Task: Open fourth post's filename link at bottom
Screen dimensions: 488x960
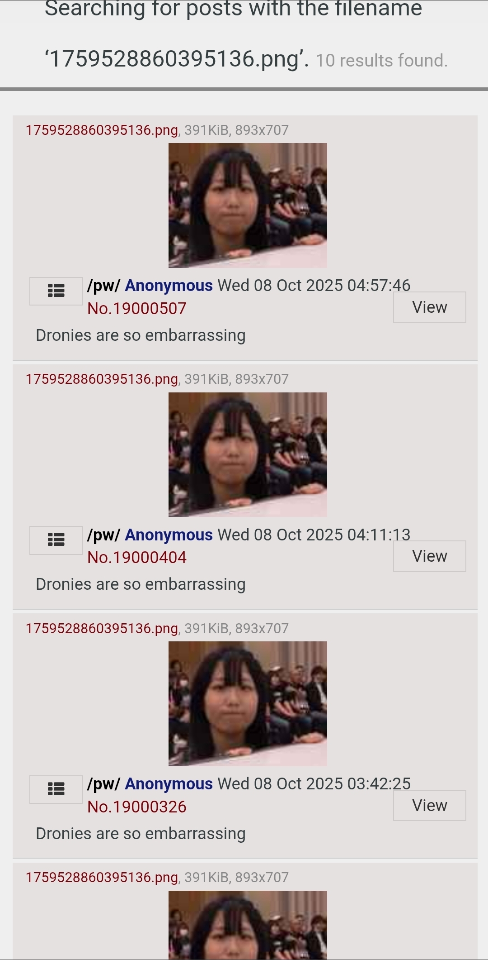Action: [102, 878]
